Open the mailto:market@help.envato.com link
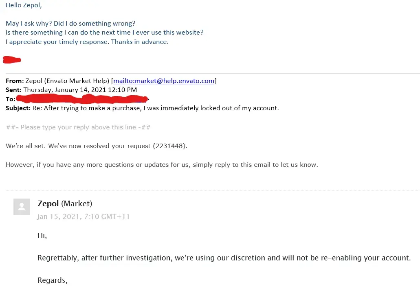 [164, 81]
